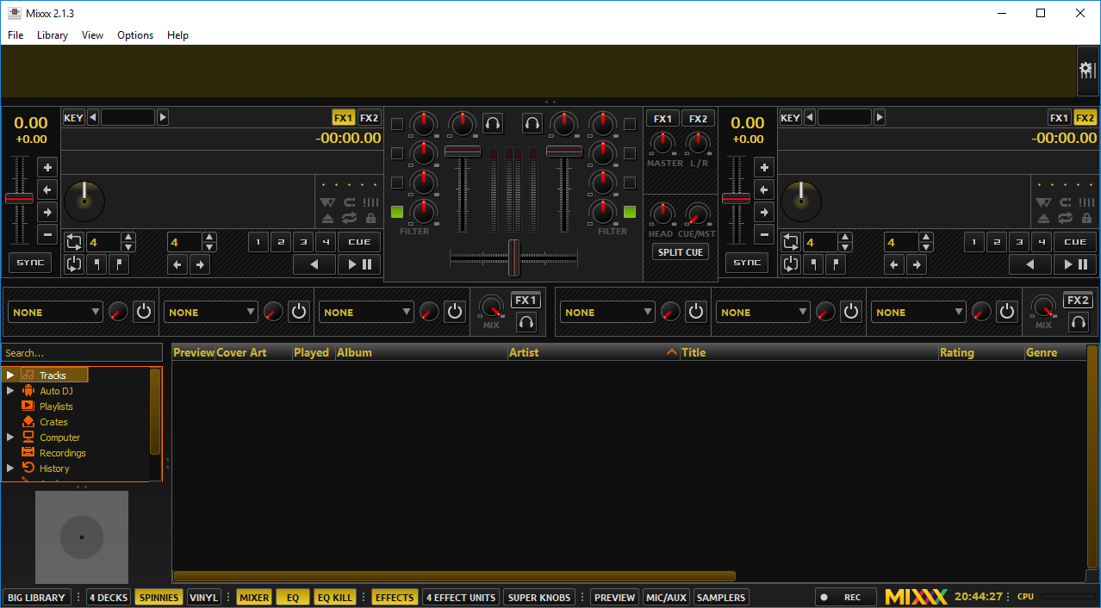Image resolution: width=1101 pixels, height=608 pixels.
Task: Click left deck reloop/exit loop icon
Action: coord(73,264)
